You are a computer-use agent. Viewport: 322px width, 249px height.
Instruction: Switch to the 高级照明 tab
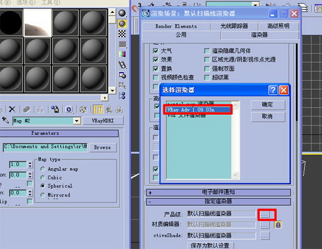pos(279,26)
